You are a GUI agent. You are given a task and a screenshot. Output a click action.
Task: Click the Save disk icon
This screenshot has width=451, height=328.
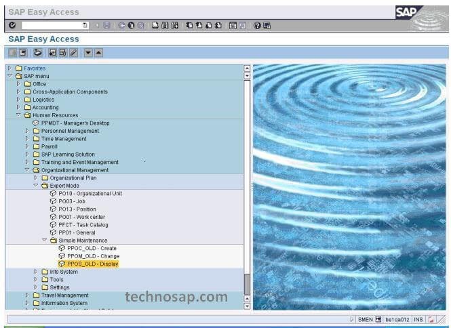(106, 26)
